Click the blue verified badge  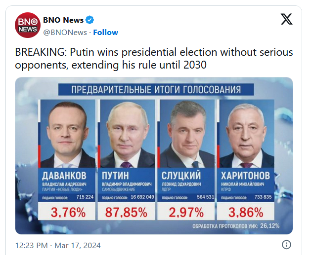click(x=90, y=20)
